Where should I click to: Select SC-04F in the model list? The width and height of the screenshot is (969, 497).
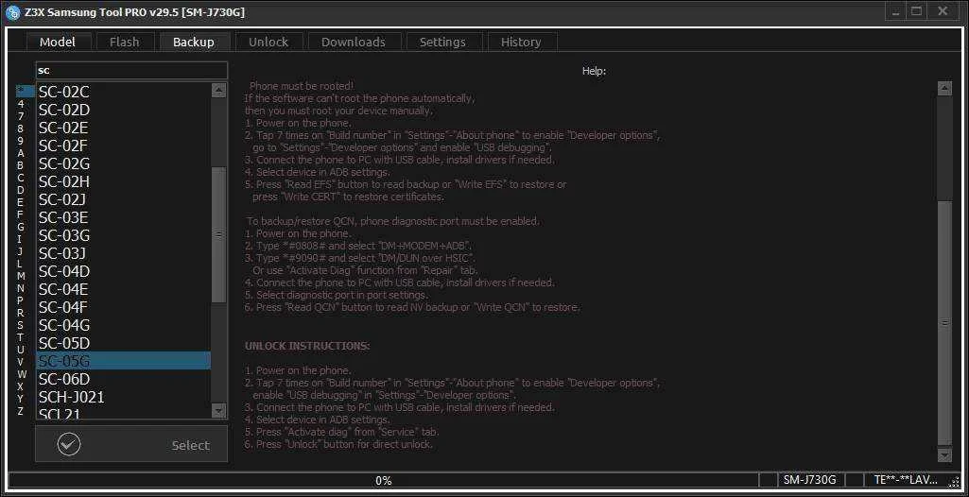coord(123,307)
